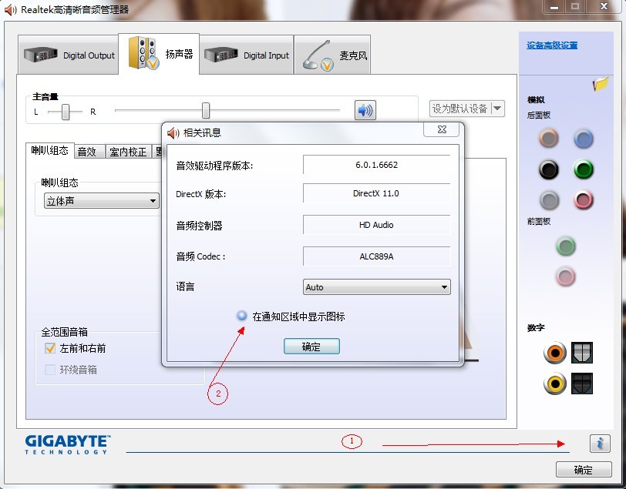Select the faded green front panel jack
Screen dimensions: 626x489
click(x=566, y=246)
